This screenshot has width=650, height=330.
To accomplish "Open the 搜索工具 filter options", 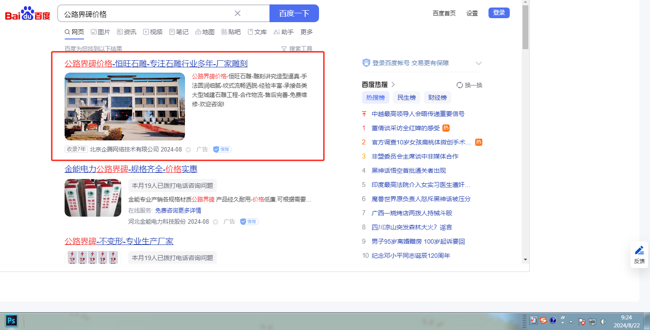I will (297, 49).
